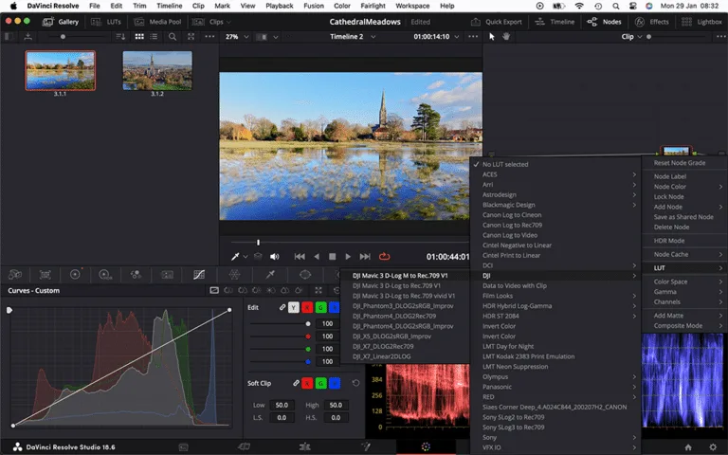Expand the Node Color submenu

(684, 187)
